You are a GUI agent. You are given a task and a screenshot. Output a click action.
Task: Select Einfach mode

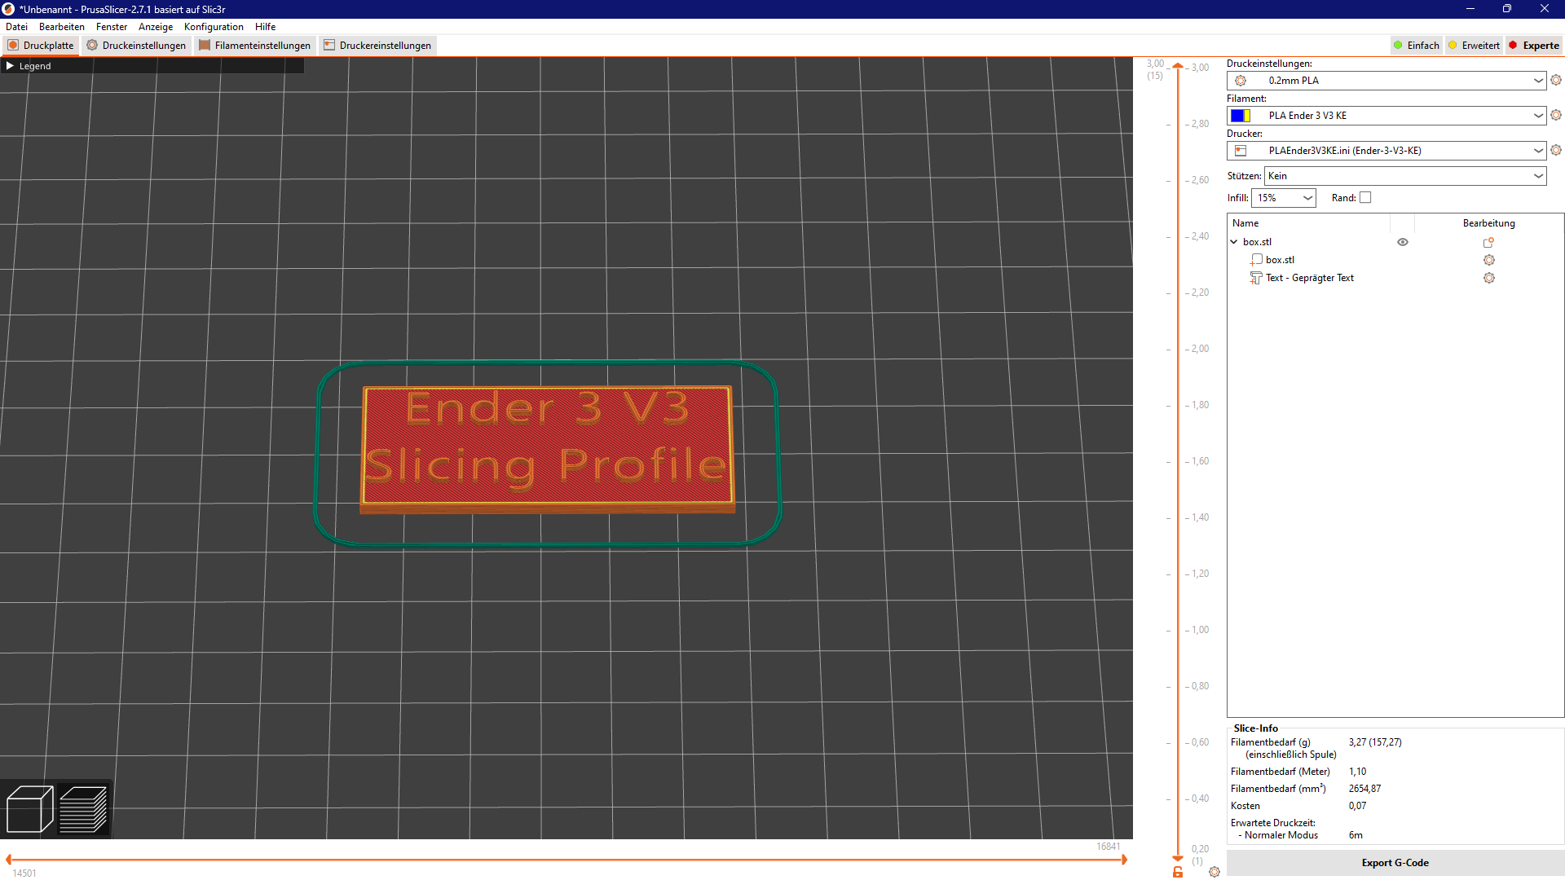[1417, 46]
